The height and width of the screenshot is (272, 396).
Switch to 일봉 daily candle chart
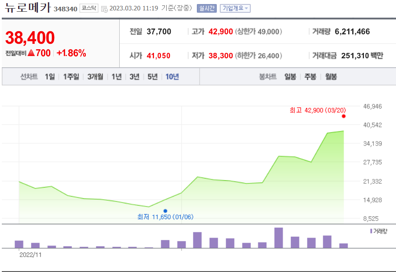pos(290,77)
